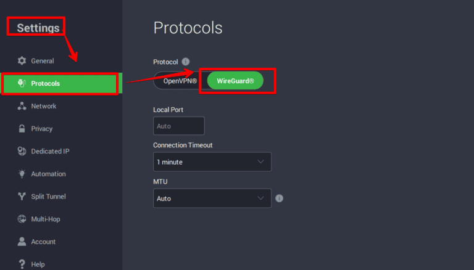This screenshot has width=474, height=270.
Task: Click the Multi-Hop globe icon
Action: point(22,219)
